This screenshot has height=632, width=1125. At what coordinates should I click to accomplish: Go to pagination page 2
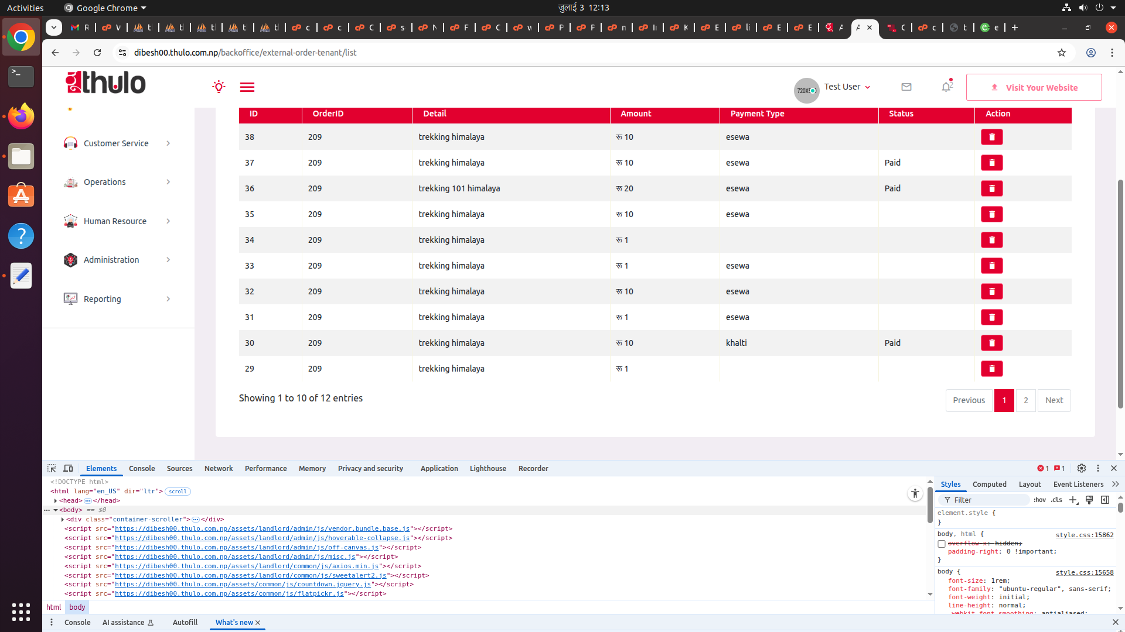(x=1025, y=400)
